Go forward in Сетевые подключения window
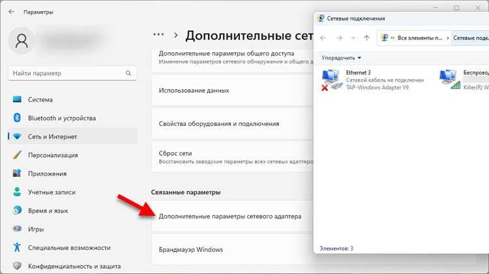The image size is (489, 274). pyautogui.click(x=339, y=38)
